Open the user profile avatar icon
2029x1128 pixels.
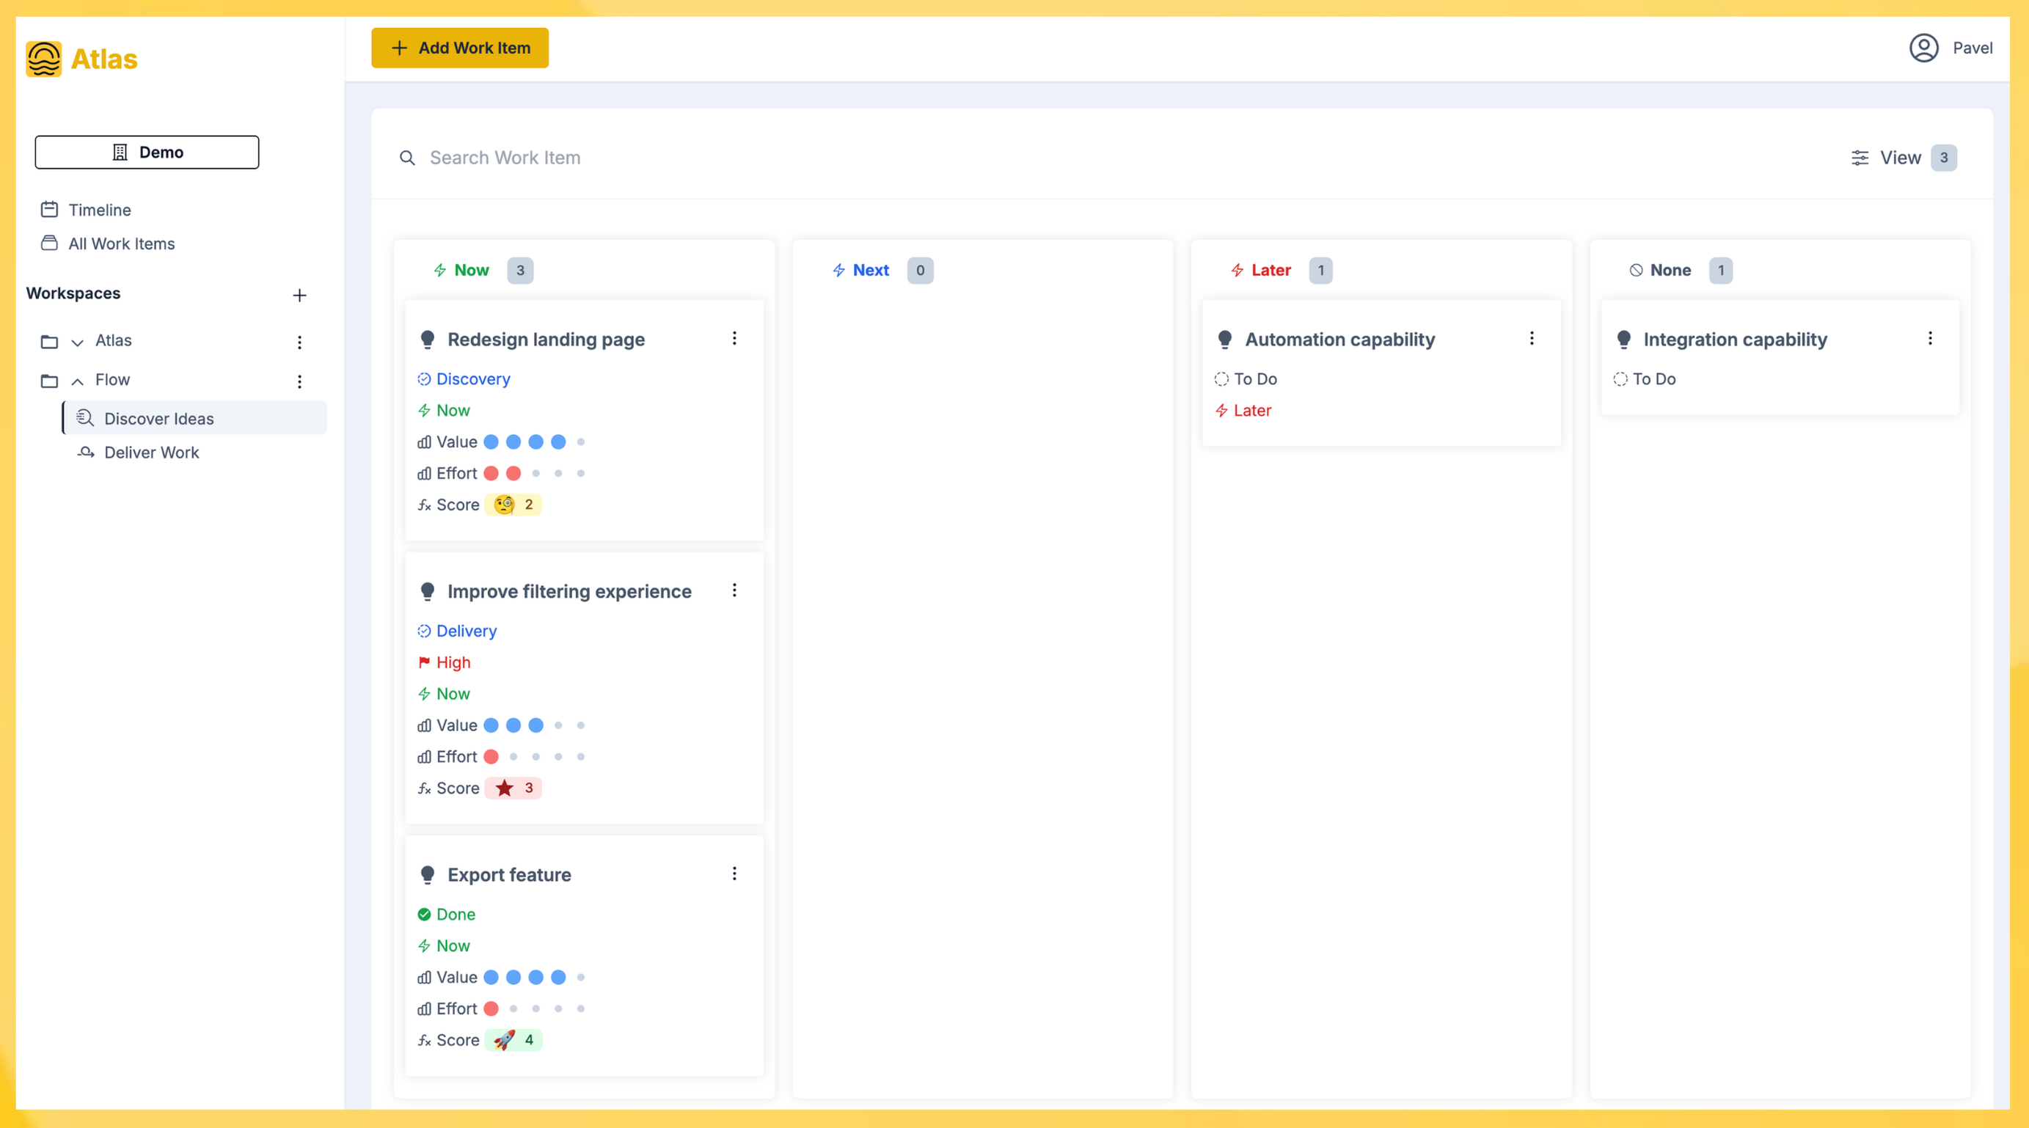1923,48
